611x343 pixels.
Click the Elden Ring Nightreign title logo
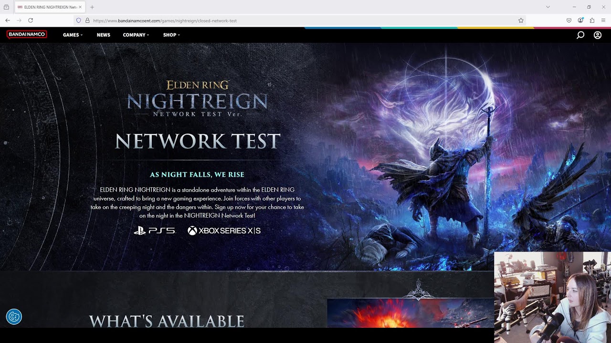[x=197, y=99]
